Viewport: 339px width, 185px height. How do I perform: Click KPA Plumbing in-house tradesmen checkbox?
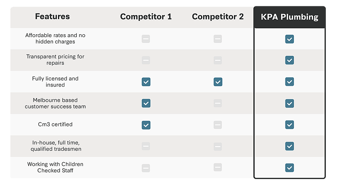[x=289, y=146]
